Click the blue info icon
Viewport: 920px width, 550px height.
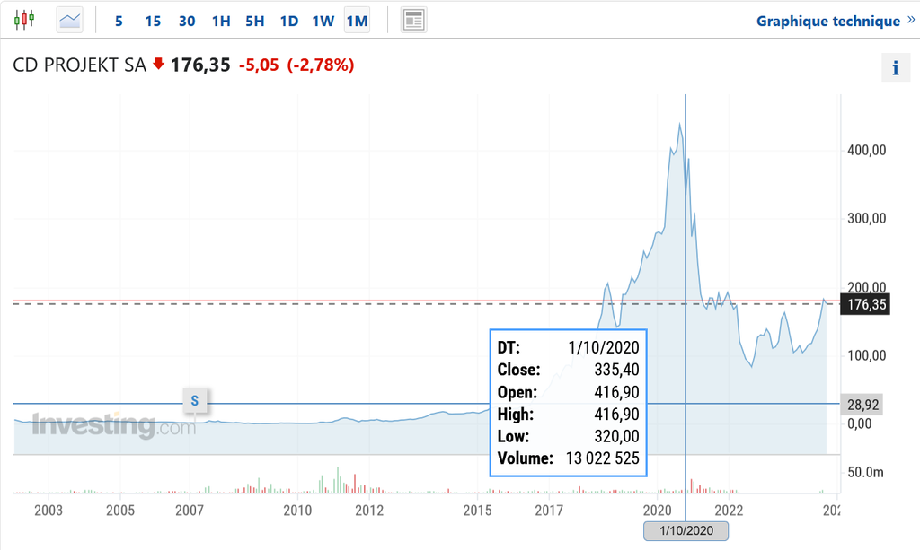895,67
